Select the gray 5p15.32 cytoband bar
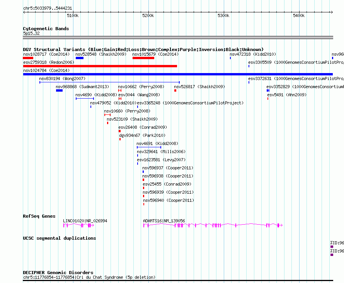344x283 pixels. (178, 38)
